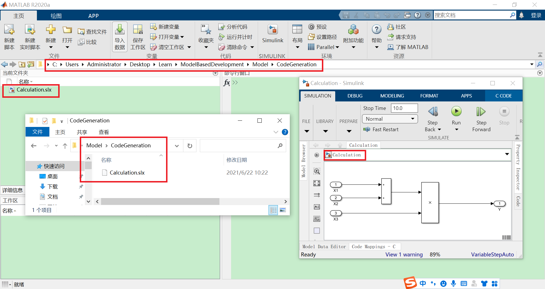Image resolution: width=545 pixels, height=289 pixels.
Task: Click 查找文件 (Find Files) in toolstrip
Action: [x=92, y=32]
